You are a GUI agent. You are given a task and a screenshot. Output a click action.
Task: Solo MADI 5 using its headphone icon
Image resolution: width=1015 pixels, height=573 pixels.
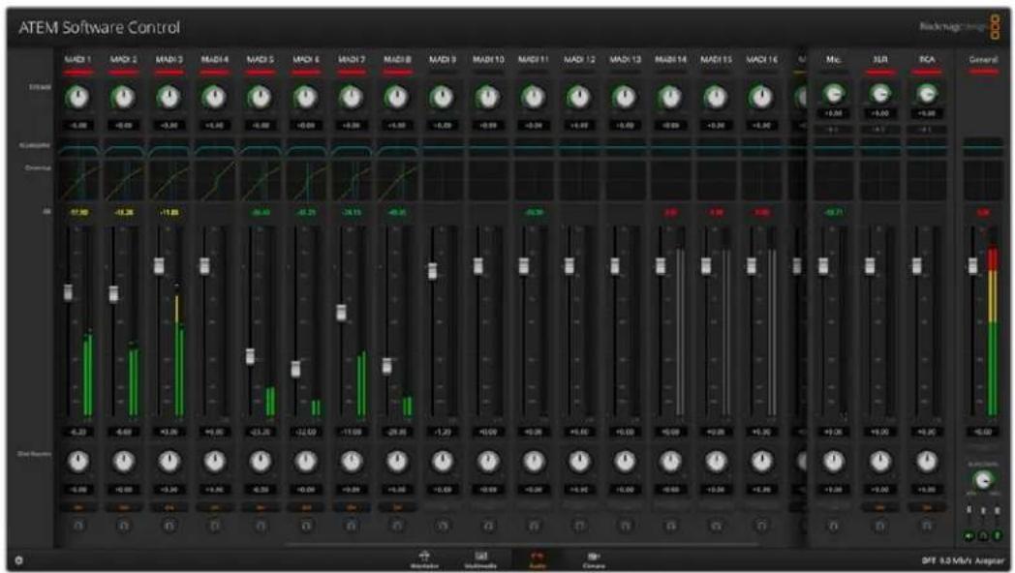261,526
